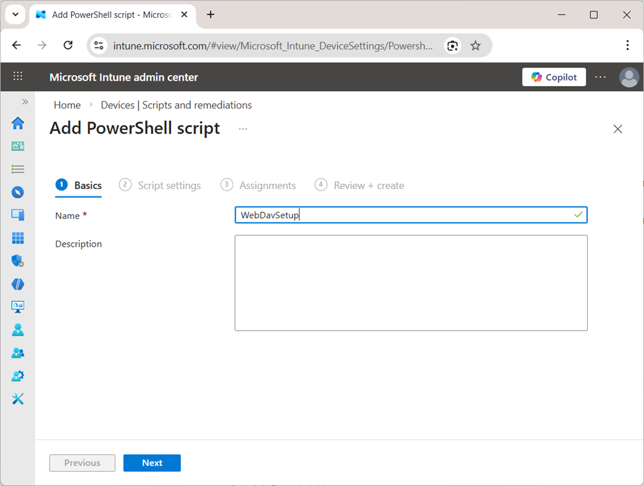
Task: Open the Devices icon in the sidebar
Action: (x=18, y=214)
